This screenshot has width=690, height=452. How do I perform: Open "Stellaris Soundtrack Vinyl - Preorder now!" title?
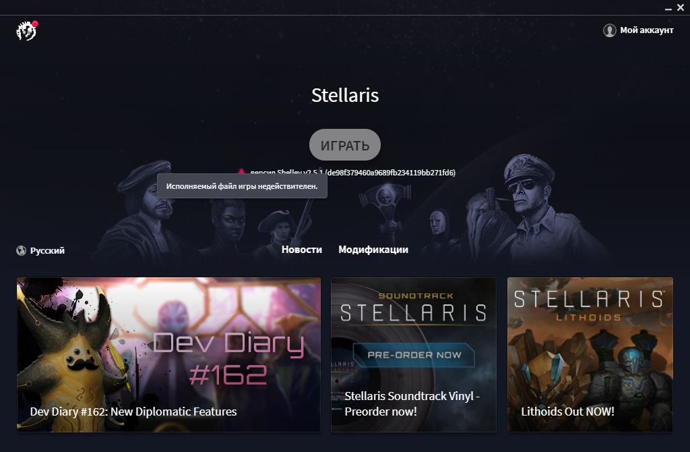click(412, 403)
